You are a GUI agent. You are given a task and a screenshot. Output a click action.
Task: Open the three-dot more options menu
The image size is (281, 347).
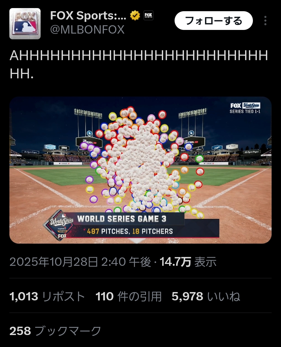pos(265,21)
